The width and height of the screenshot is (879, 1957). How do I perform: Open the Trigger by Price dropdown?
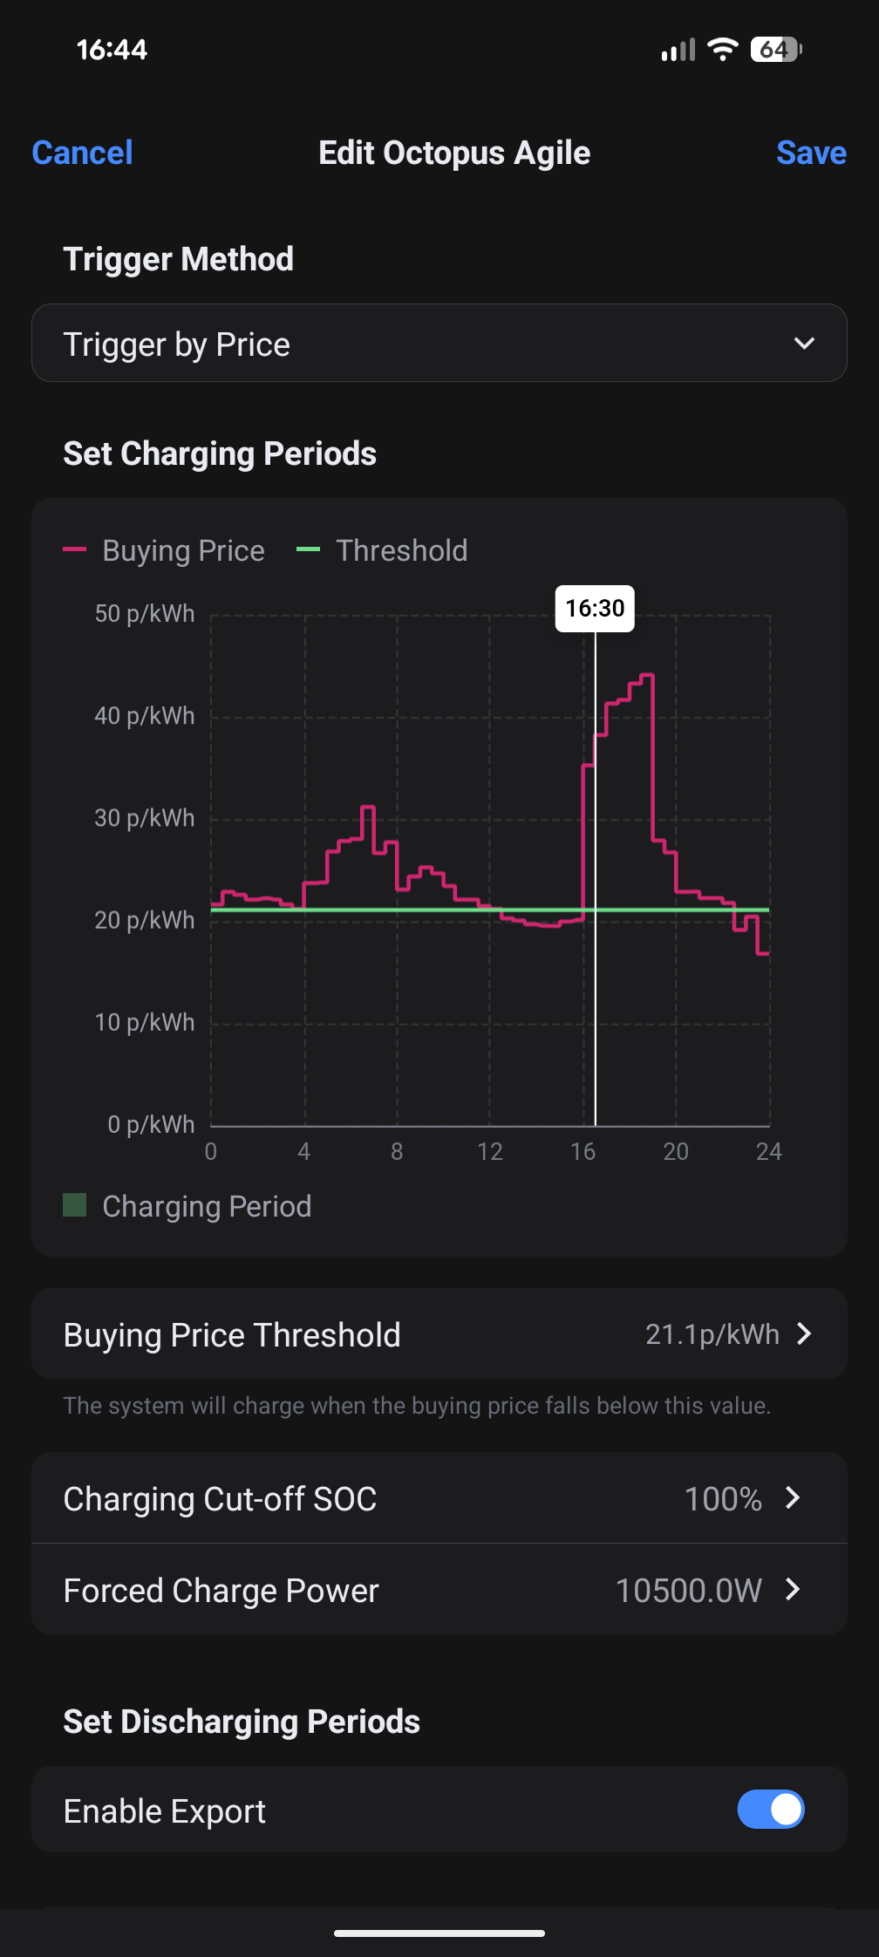[439, 344]
